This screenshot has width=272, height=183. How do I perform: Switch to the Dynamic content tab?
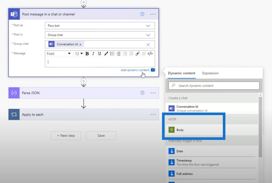(181, 73)
